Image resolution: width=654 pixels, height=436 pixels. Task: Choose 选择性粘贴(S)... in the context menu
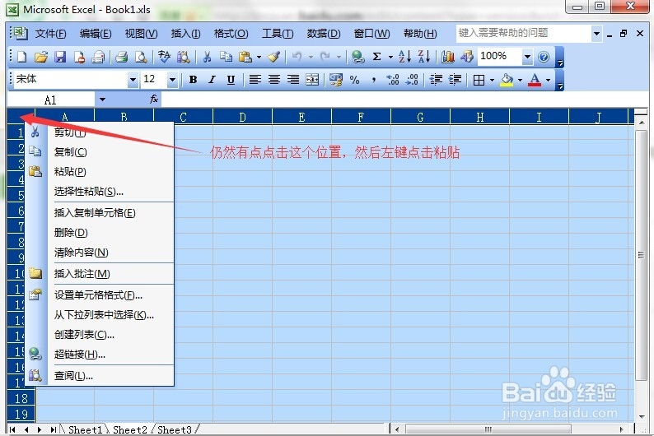coord(100,191)
